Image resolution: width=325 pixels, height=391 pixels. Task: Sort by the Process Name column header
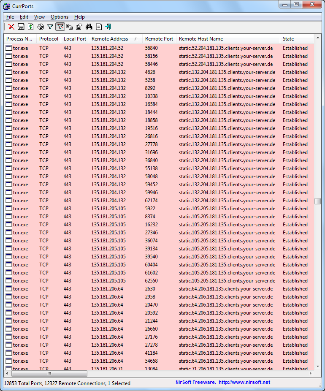tap(20, 39)
